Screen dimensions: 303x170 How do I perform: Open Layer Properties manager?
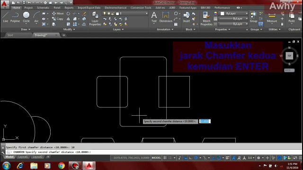pos(95,19)
